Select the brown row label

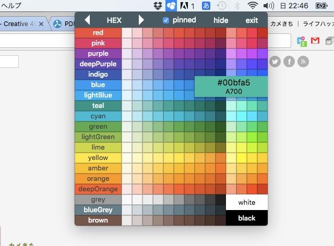click(x=98, y=220)
